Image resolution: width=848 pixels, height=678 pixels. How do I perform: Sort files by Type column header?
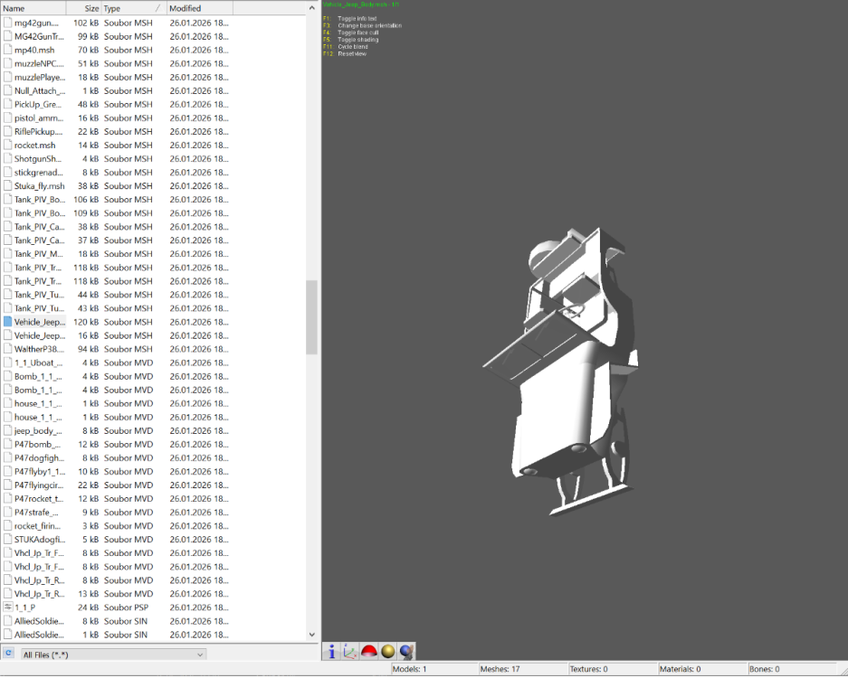[134, 8]
